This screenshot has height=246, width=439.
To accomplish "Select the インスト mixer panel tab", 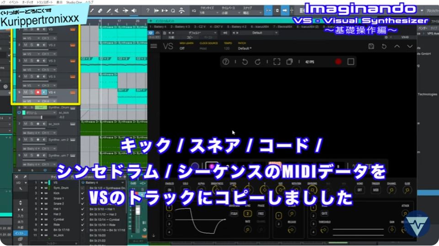I will click(x=21, y=233).
